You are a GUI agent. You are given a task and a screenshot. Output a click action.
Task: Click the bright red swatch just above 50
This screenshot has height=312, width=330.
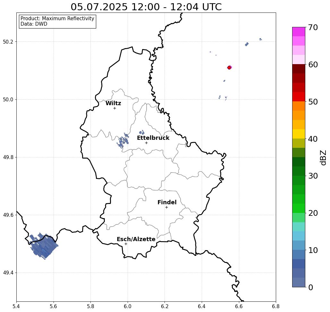(299, 97)
